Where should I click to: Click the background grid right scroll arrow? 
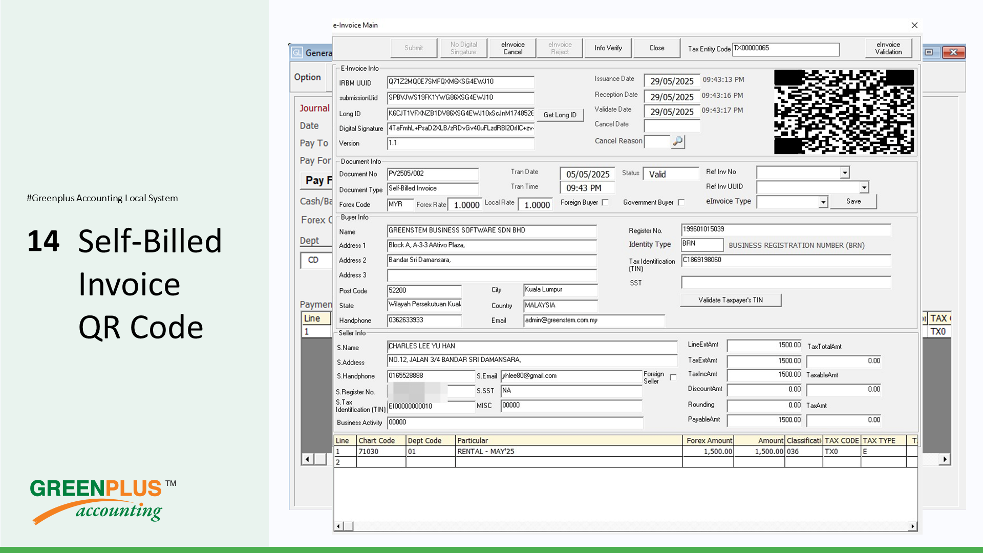[945, 459]
